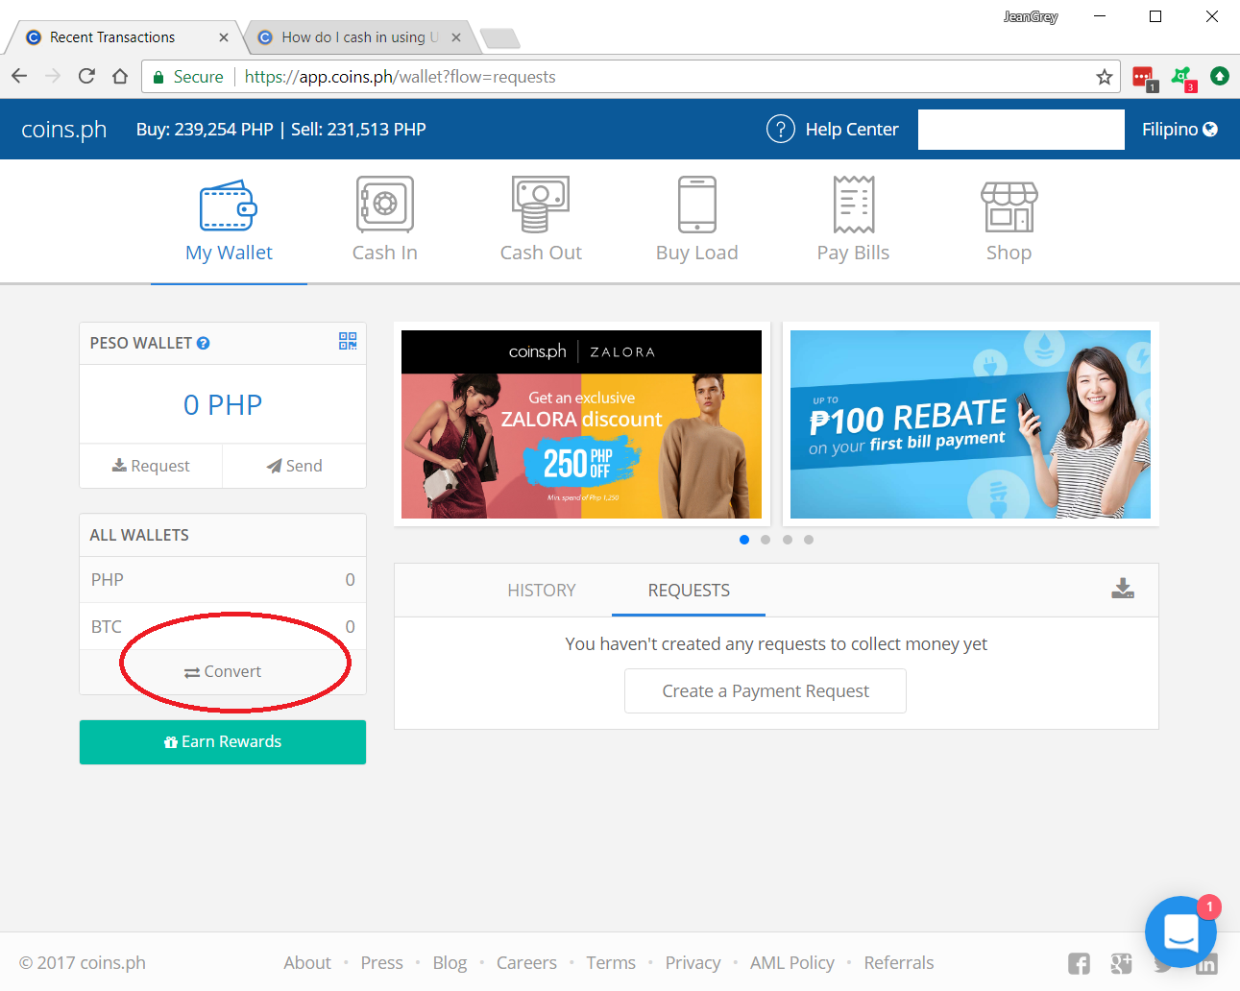This screenshot has height=991, width=1240.
Task: Open the ZALORA discount banner
Action: (x=581, y=424)
